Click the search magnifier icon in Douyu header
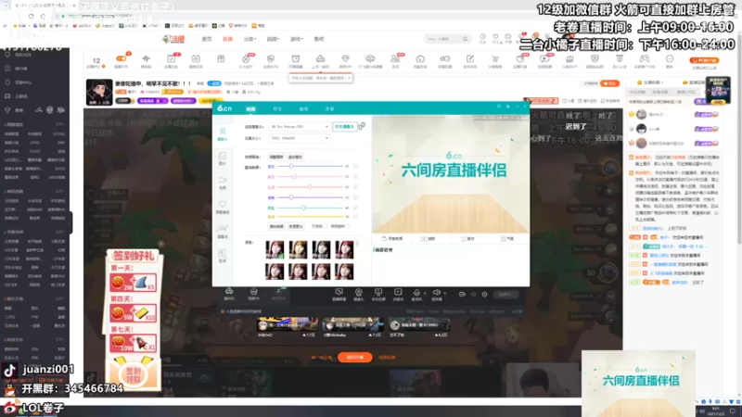Image resolution: width=742 pixels, height=417 pixels. coord(465,39)
